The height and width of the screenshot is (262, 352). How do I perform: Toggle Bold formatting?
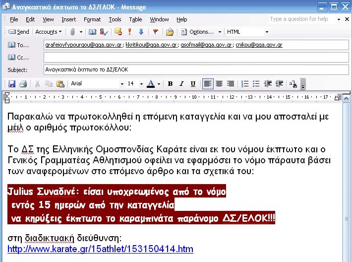coord(170,84)
